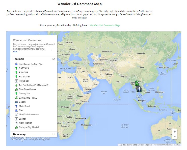The image size is (187, 150).
Task: Open the Wanderlust Commons Map green link
Action: (104, 25)
